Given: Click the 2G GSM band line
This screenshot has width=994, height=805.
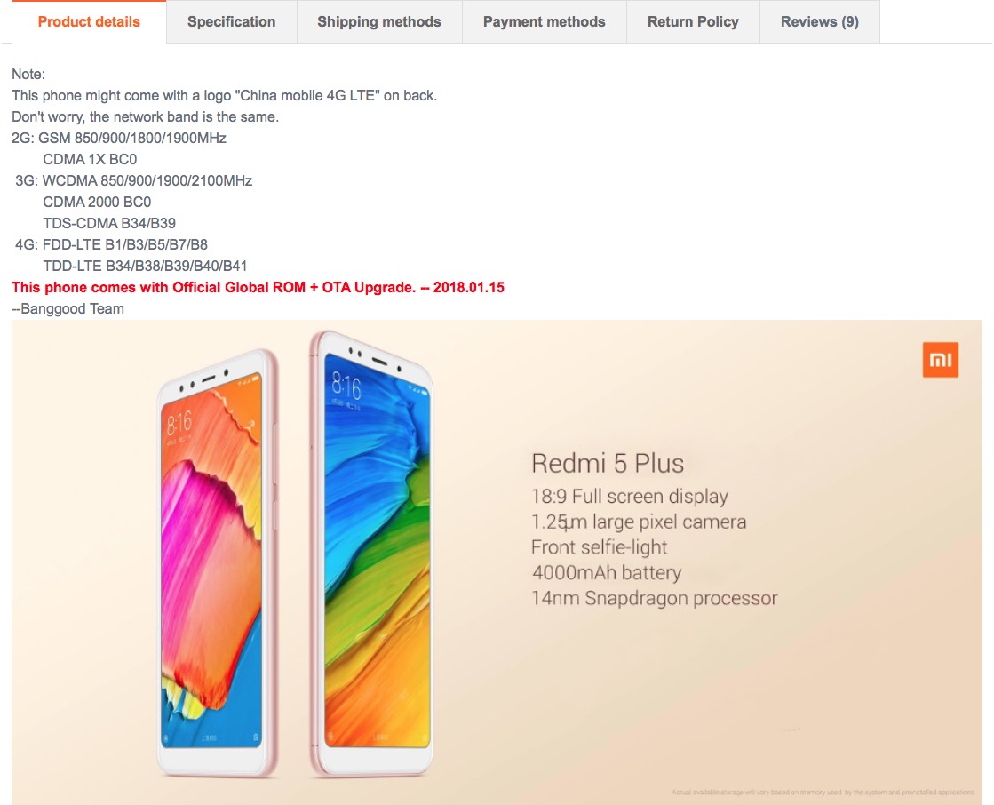Looking at the screenshot, I should tap(119, 139).
